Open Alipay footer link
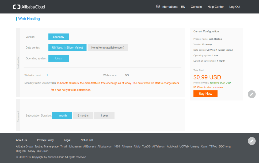 (x=31, y=151)
